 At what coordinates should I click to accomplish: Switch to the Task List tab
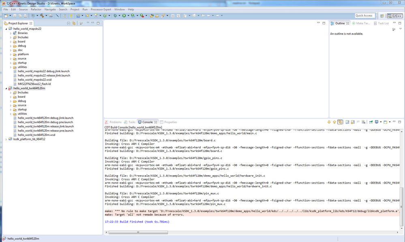pos(381,23)
